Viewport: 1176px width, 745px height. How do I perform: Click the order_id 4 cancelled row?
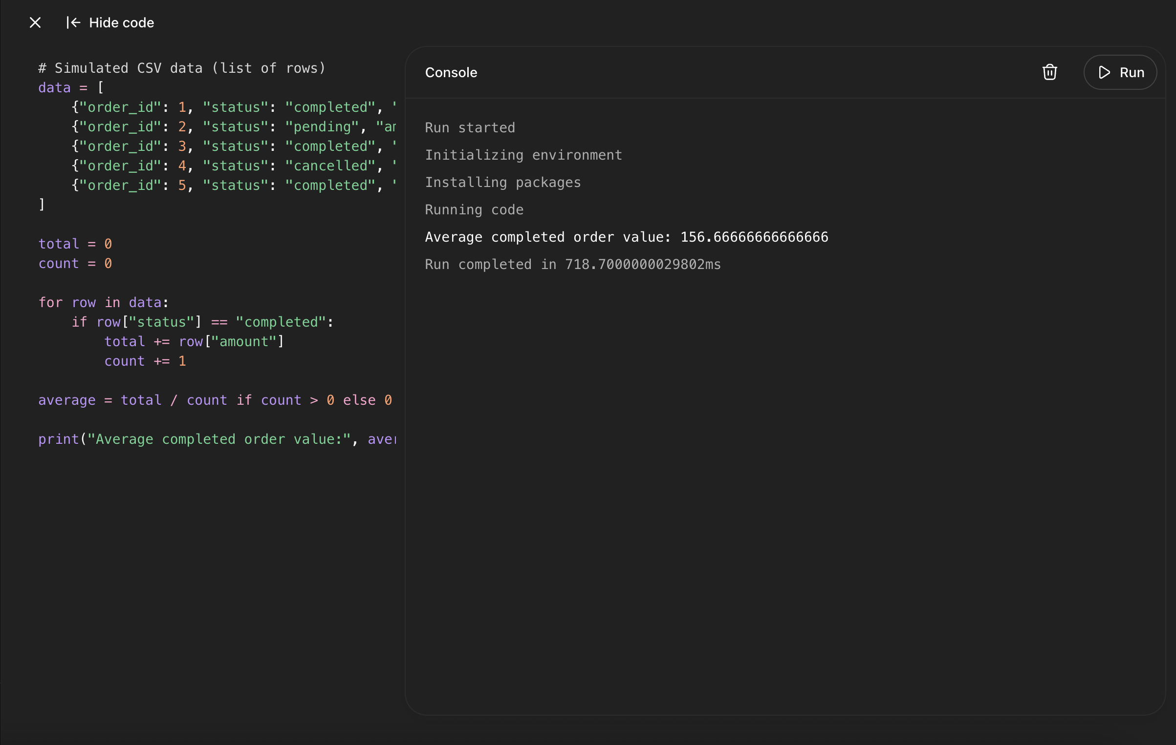click(x=234, y=166)
